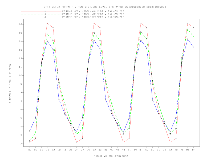Click the y-axis tick label 4
The image size is (211, 163).
[21, 127]
